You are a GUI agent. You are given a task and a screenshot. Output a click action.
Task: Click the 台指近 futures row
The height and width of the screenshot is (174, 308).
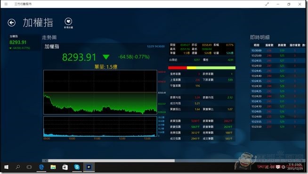tap(202, 60)
